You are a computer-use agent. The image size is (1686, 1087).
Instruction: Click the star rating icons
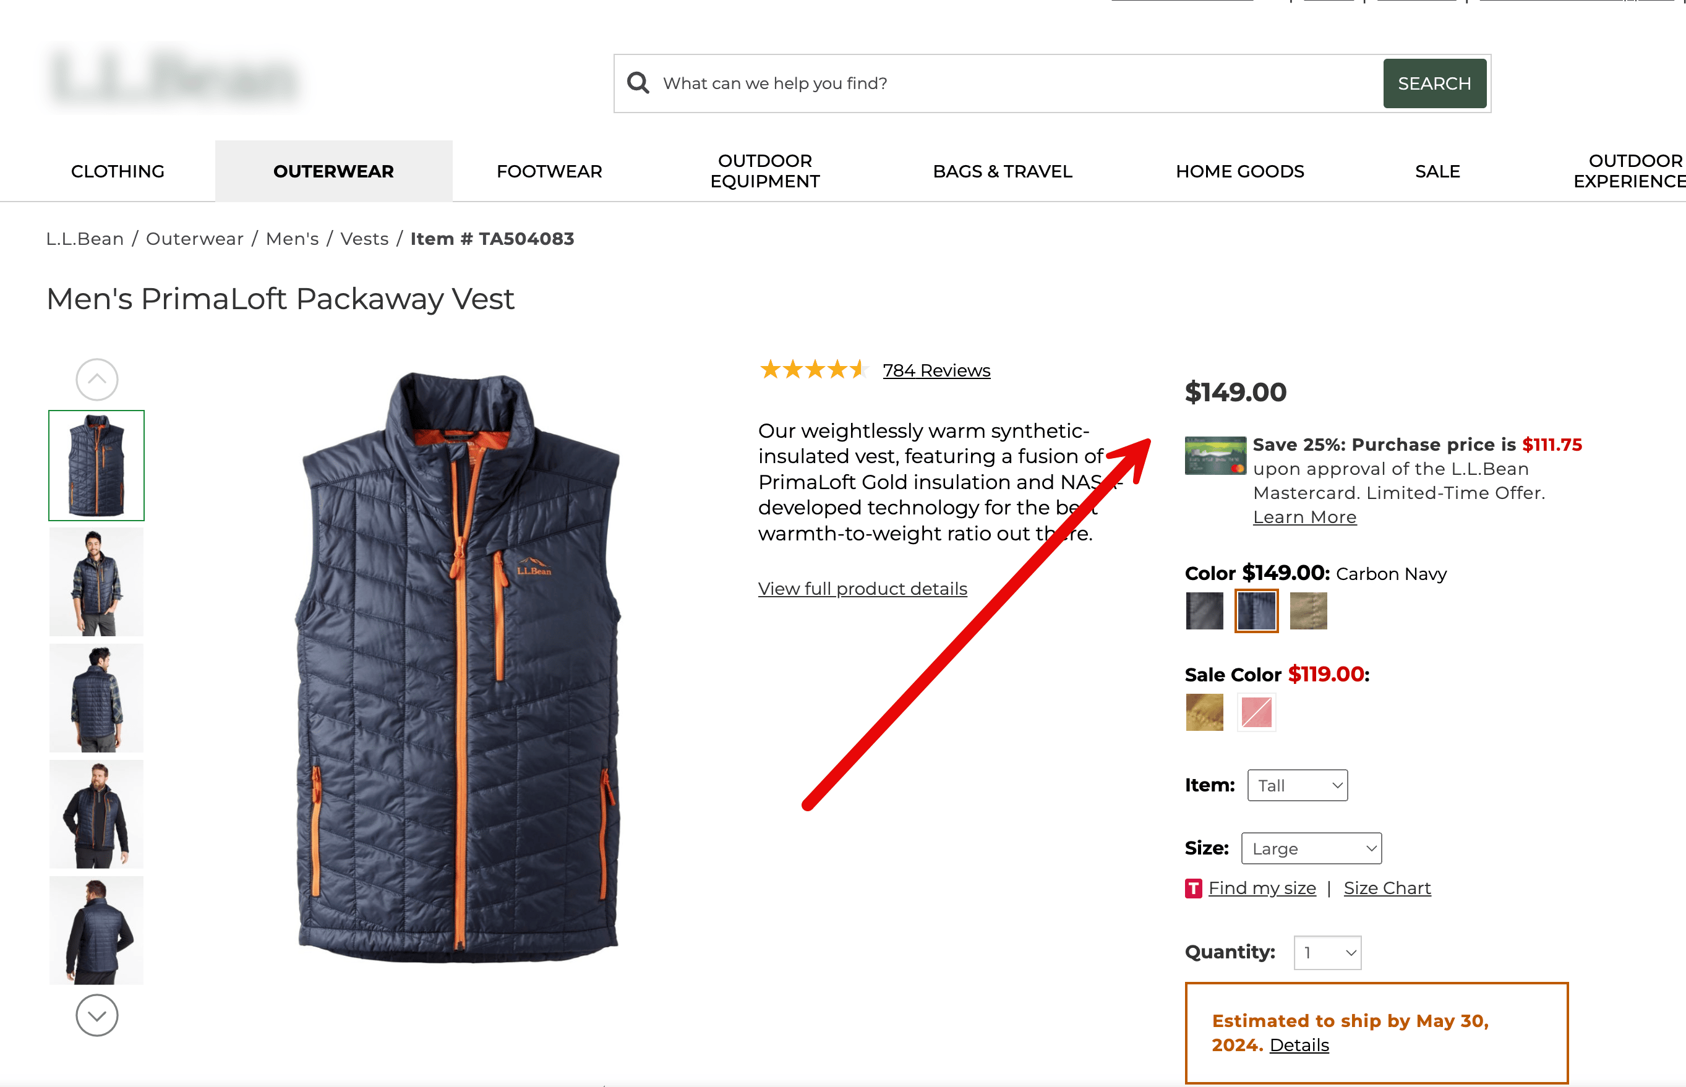coord(813,369)
